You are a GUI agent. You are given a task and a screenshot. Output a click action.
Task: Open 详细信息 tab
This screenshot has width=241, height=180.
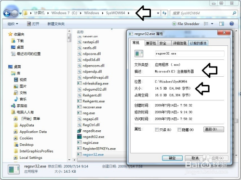(x=179, y=43)
